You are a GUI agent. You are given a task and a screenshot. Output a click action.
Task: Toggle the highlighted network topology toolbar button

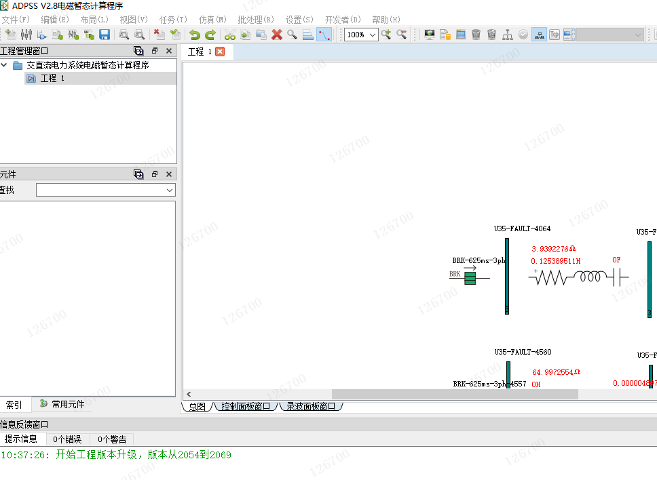[539, 35]
